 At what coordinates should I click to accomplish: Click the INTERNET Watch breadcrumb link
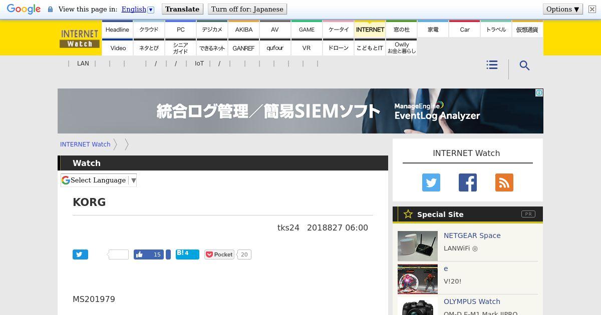85,144
